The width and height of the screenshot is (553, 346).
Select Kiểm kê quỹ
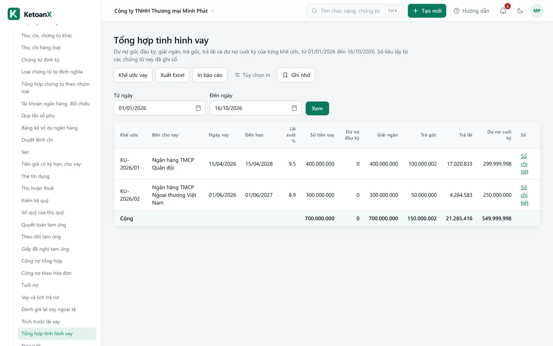point(35,200)
